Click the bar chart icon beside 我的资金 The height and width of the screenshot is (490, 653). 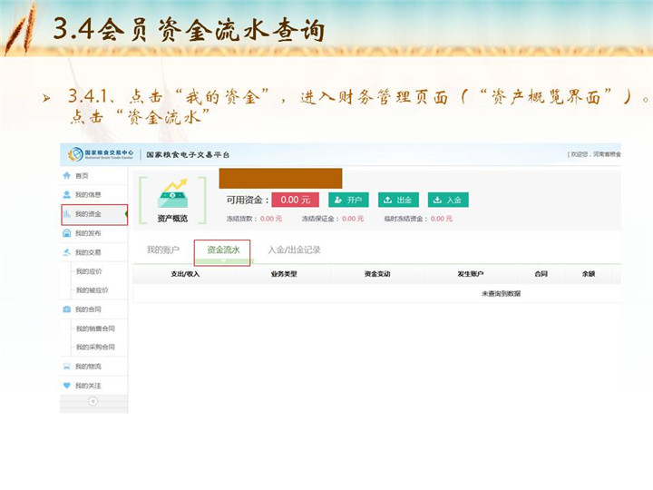click(x=66, y=214)
